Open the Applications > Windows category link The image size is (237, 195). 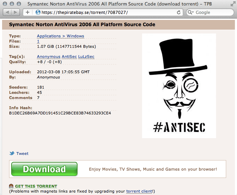[60, 36]
